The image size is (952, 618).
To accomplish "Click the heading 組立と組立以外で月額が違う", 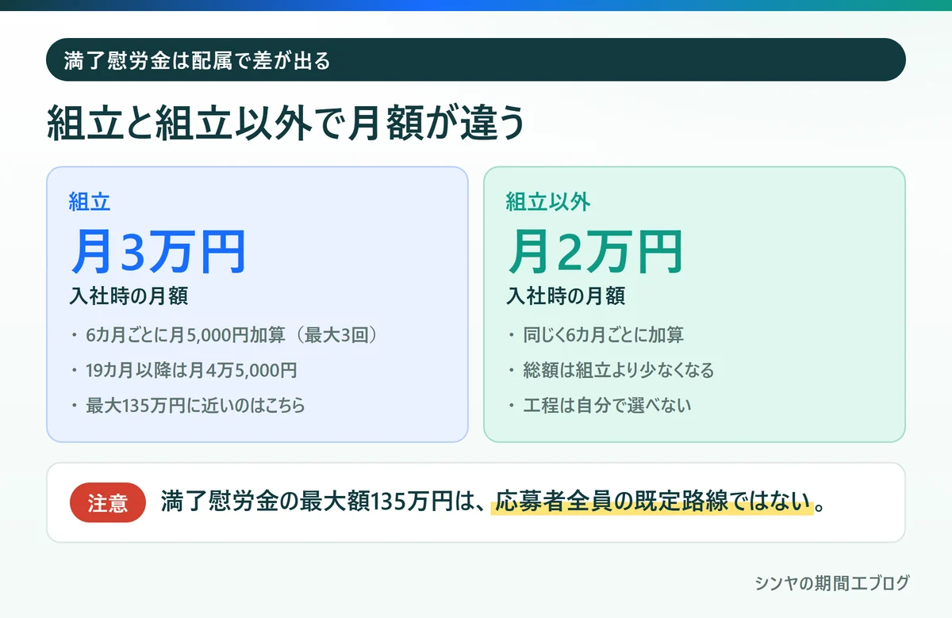I will pos(286,124).
